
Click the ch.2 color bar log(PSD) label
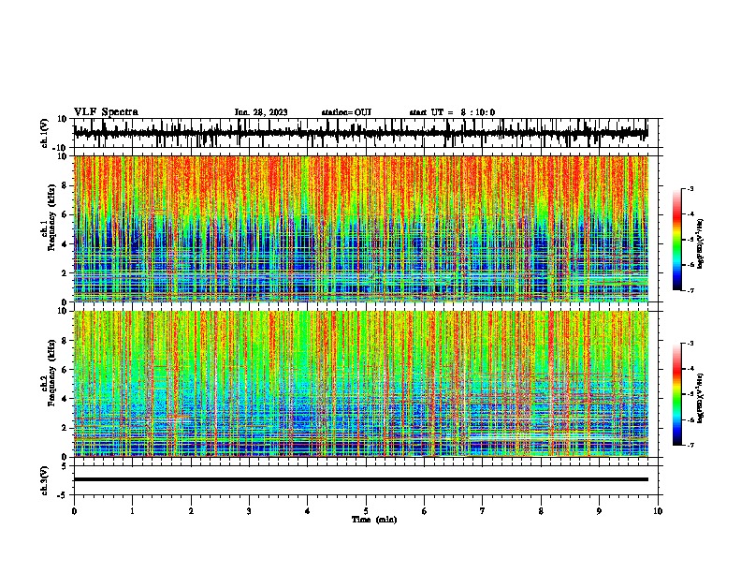click(x=701, y=398)
